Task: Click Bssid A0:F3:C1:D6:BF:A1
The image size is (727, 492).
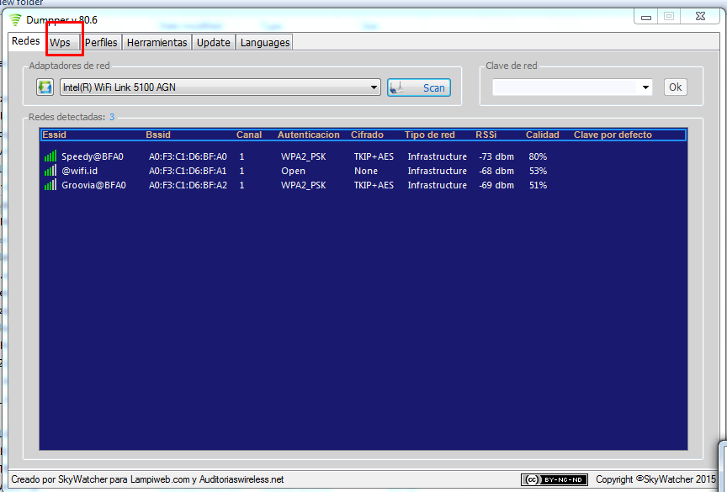Action: 188,171
